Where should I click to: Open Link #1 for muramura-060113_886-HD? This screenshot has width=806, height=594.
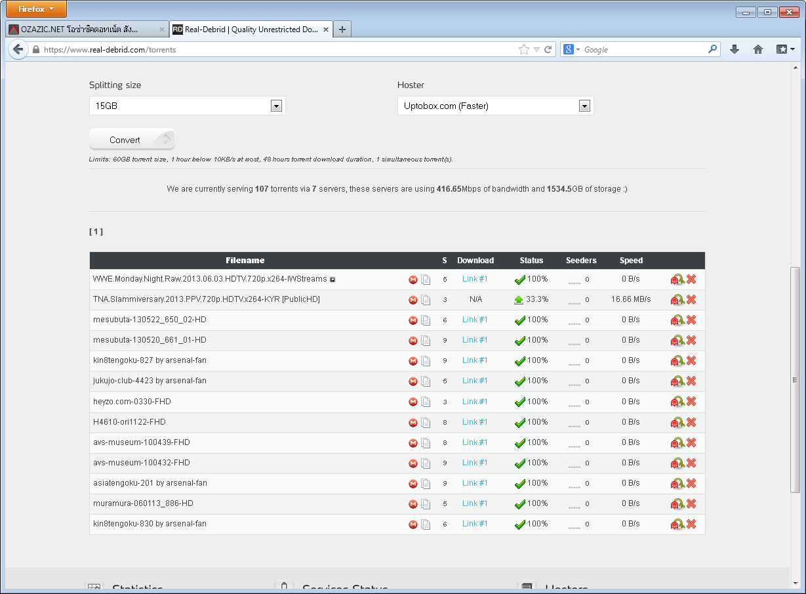tap(475, 503)
